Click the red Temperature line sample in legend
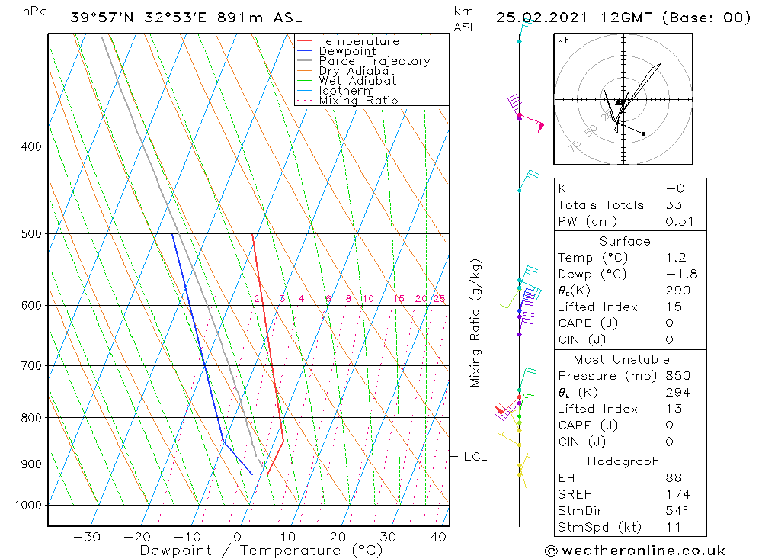This screenshot has height=559, width=762. point(304,41)
